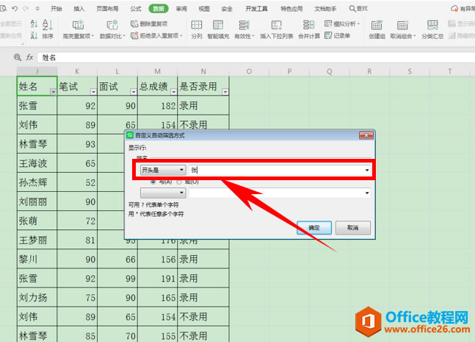Image resolution: width=475 pixels, height=342 pixels.
Task: Click the 插入下拉列表 insert dropdown list icon
Action: pos(277,25)
